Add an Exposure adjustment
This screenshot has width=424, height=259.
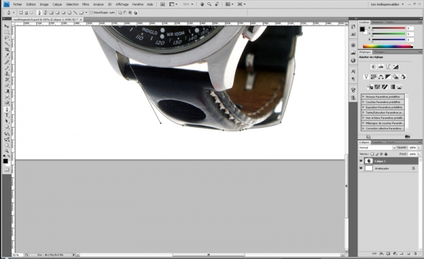[395, 67]
